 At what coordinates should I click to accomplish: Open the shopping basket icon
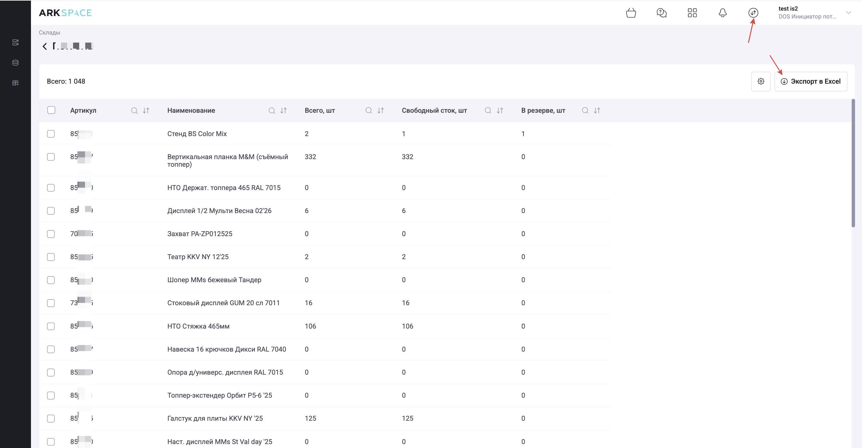click(x=631, y=13)
